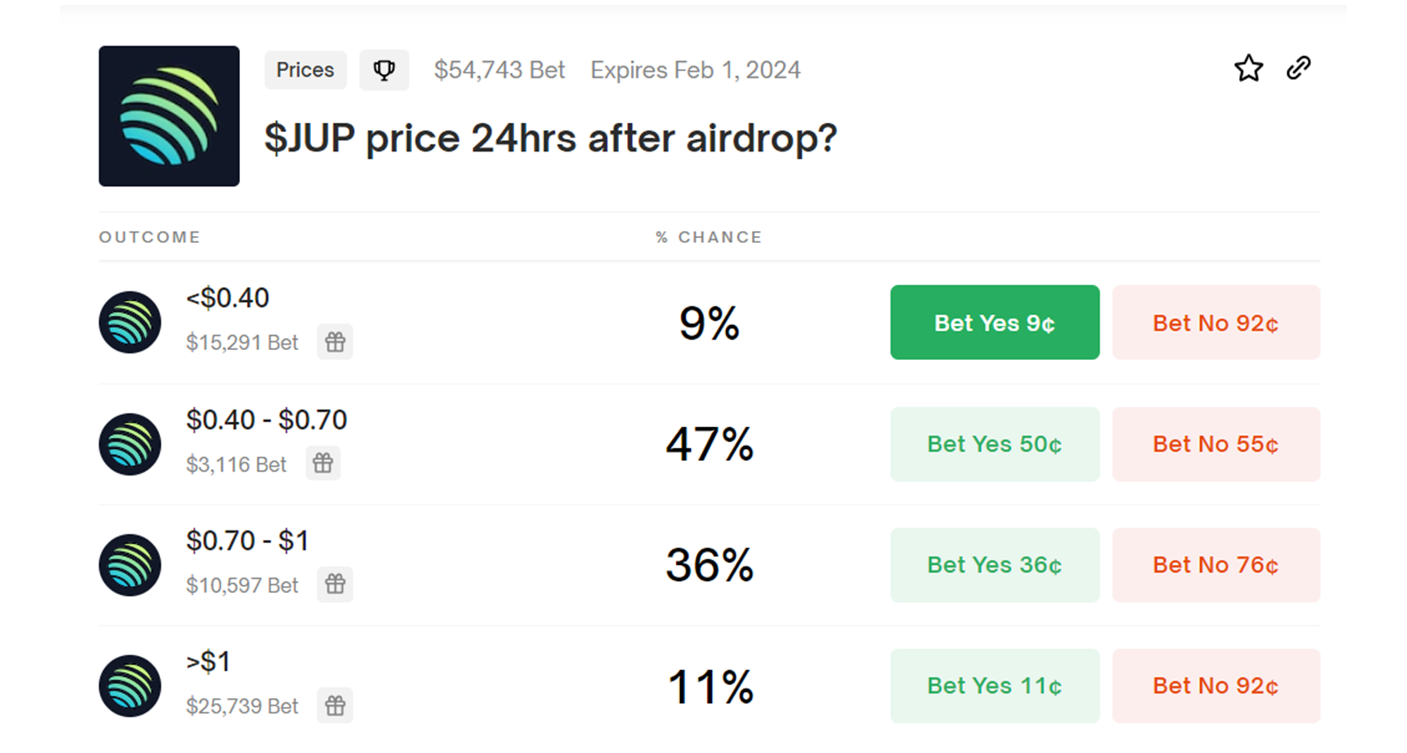
Task: Choose Bet No 76¢ button
Action: click(x=1215, y=565)
